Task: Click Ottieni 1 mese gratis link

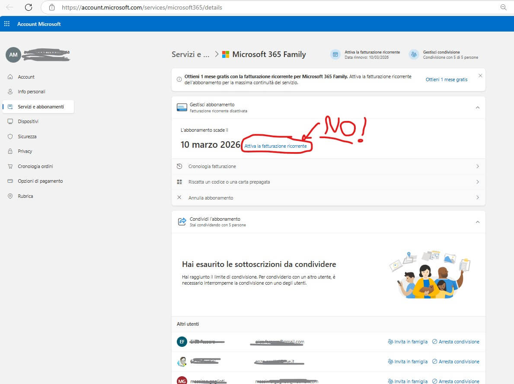Action: (x=446, y=79)
